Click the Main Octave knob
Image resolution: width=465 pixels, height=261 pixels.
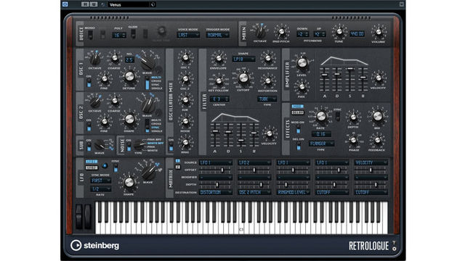click(x=261, y=32)
